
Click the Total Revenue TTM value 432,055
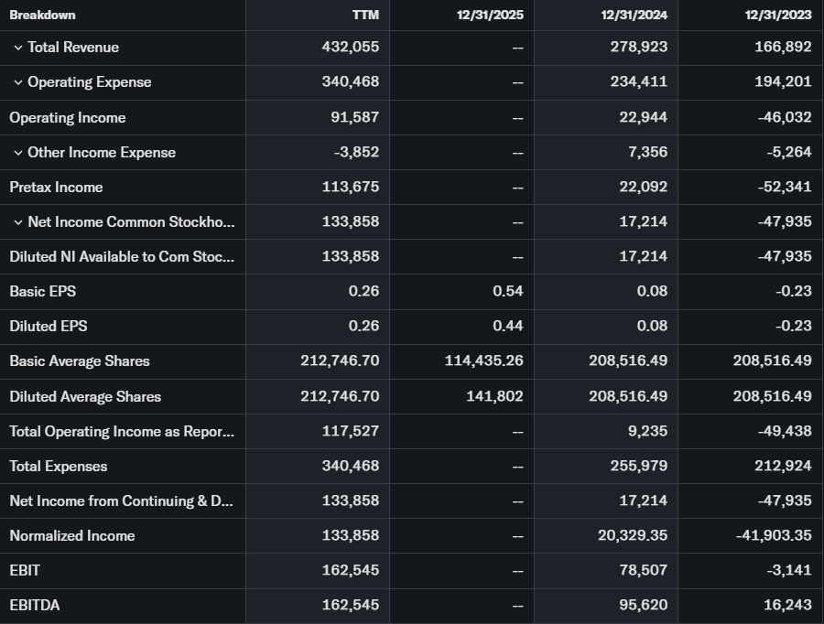(350, 47)
